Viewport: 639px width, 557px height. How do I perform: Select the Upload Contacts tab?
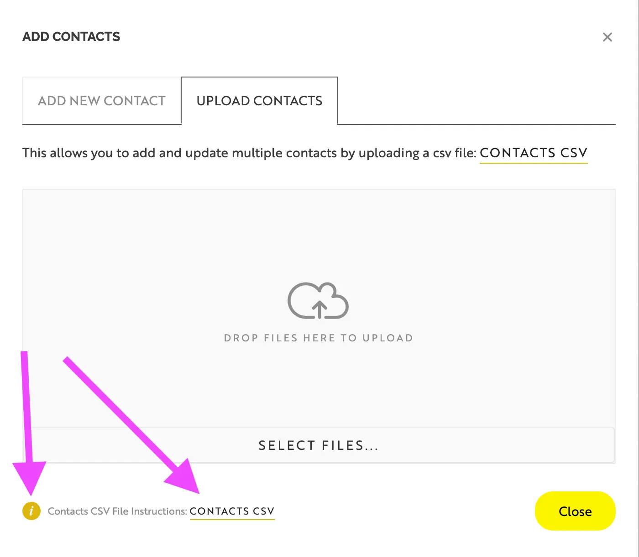click(x=259, y=101)
